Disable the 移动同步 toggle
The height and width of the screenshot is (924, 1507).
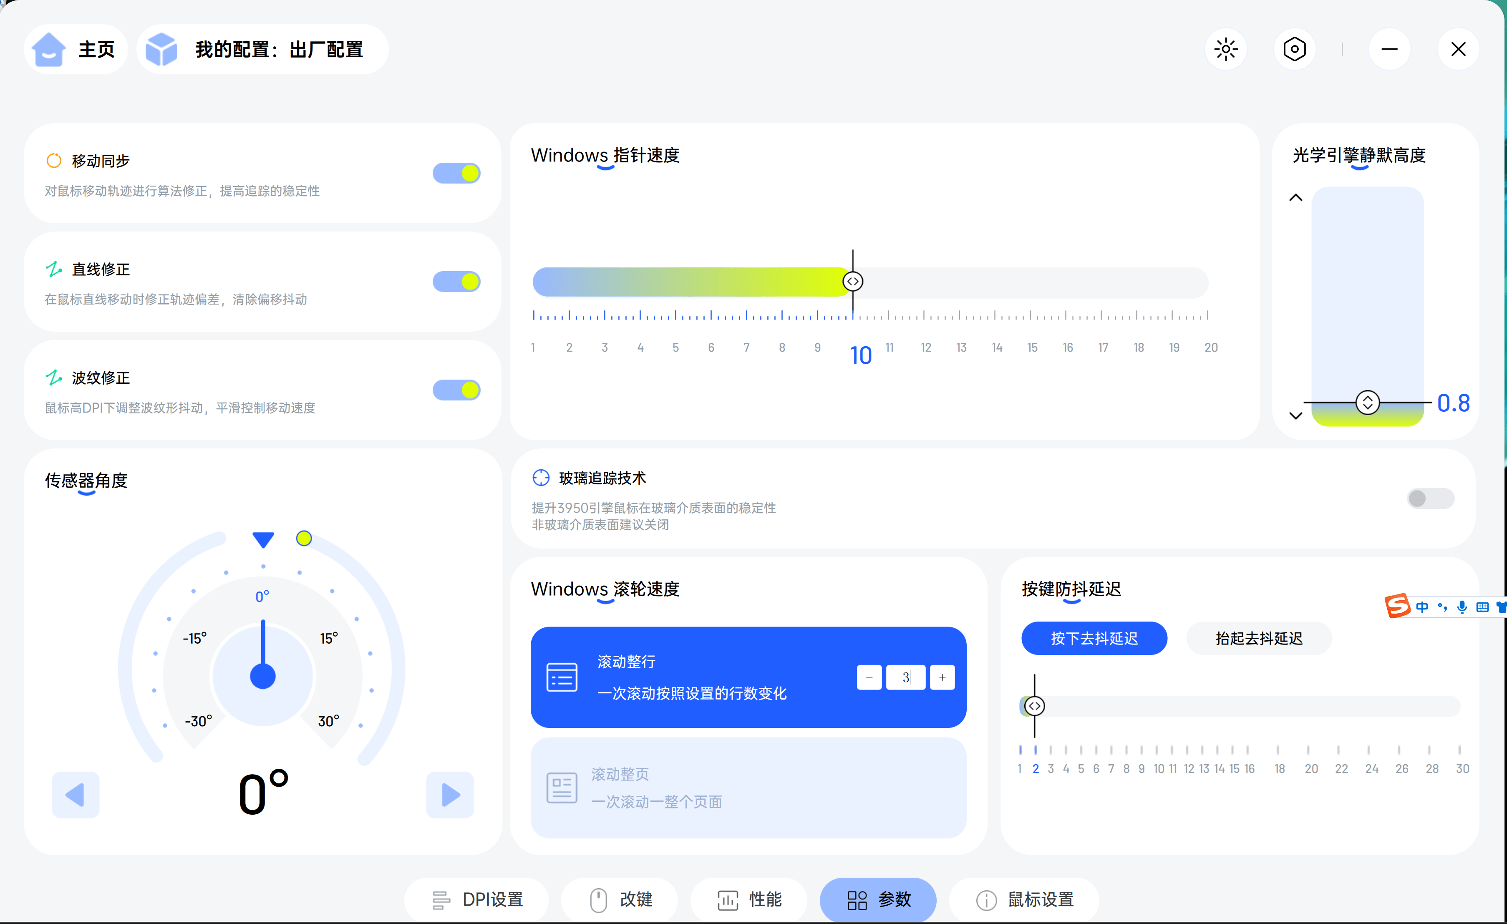[x=456, y=173]
